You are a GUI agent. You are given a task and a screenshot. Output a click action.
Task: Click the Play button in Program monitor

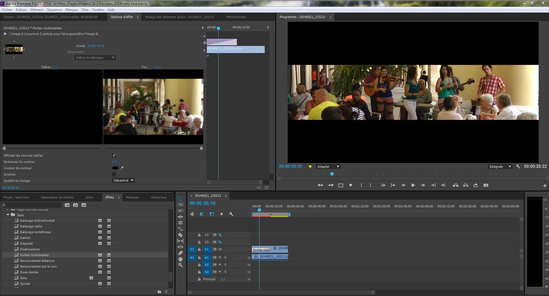point(413,185)
